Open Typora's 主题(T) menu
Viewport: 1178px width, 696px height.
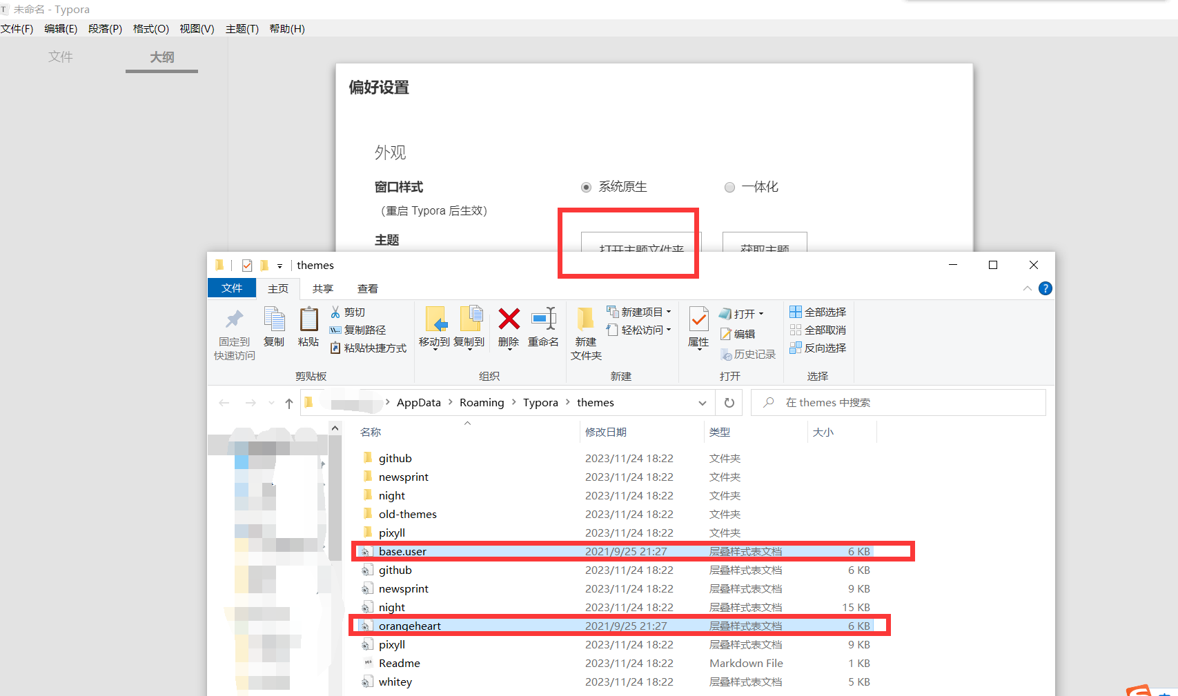pyautogui.click(x=242, y=29)
